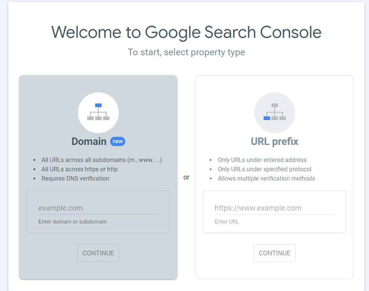Focus the example.com domain input field
The height and width of the screenshot is (291, 369).
(x=98, y=208)
